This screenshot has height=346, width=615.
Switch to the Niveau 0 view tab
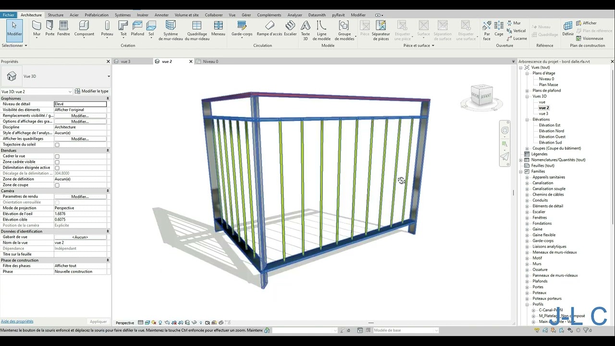210,62
